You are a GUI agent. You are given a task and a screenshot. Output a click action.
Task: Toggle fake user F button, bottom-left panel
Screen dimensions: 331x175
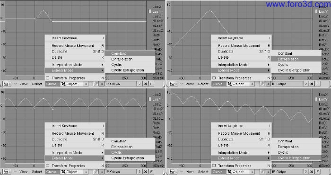(x=151, y=172)
